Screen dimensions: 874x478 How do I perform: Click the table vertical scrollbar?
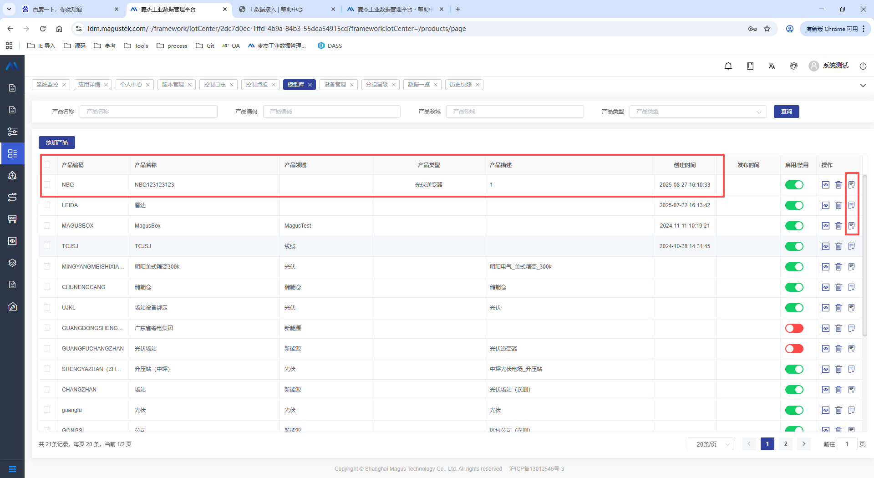click(865, 255)
